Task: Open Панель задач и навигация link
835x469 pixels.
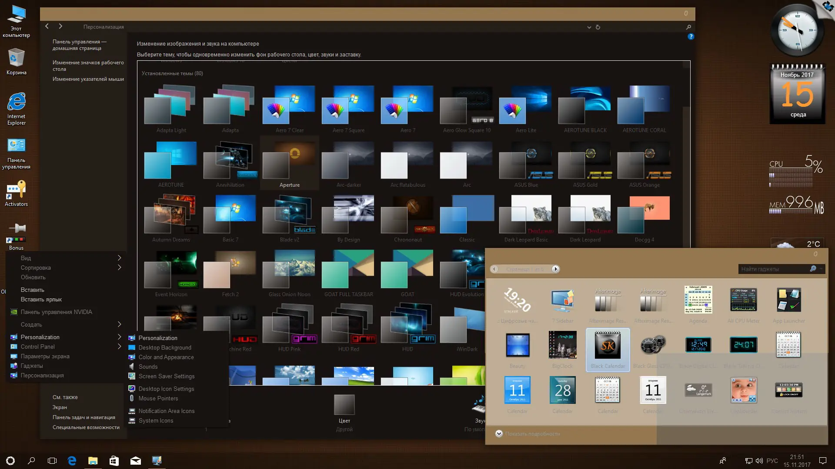Action: 84,417
